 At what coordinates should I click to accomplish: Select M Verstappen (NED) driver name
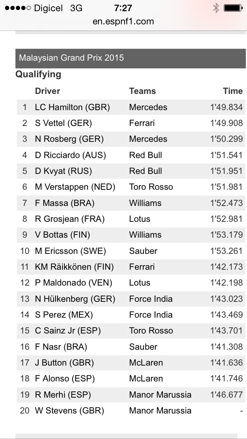click(x=75, y=187)
